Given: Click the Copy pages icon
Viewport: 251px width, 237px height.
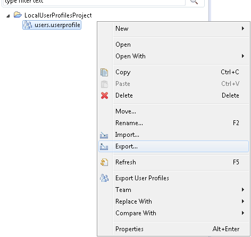Looking at the screenshot, I should [x=104, y=72].
